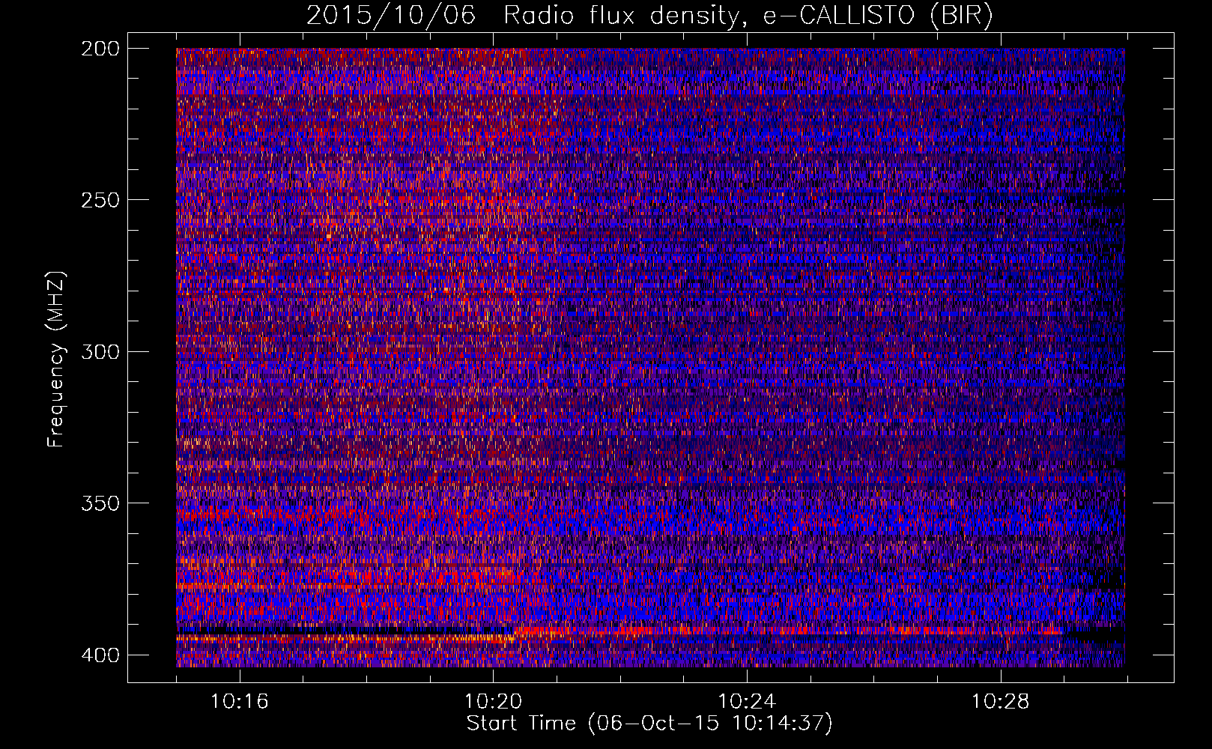Click the 'Start Time (06-Oct-15 10:14:37)' label

click(x=649, y=724)
